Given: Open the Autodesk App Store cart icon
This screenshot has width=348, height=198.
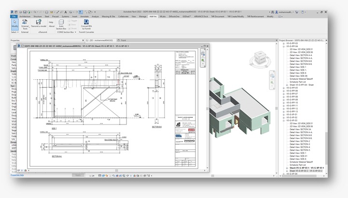Looking at the screenshot, I should (x=297, y=12).
